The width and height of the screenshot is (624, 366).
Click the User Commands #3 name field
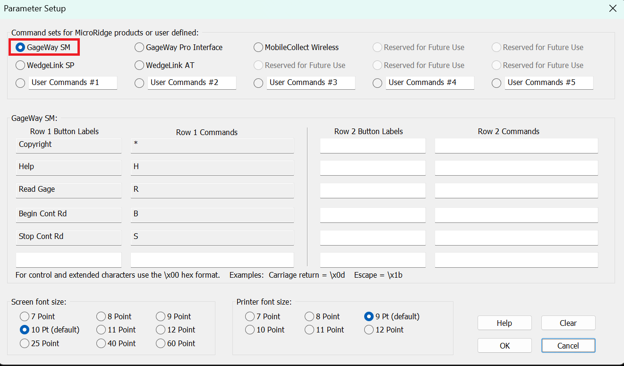tap(311, 83)
